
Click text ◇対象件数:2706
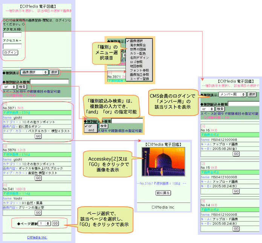click(21, 96)
